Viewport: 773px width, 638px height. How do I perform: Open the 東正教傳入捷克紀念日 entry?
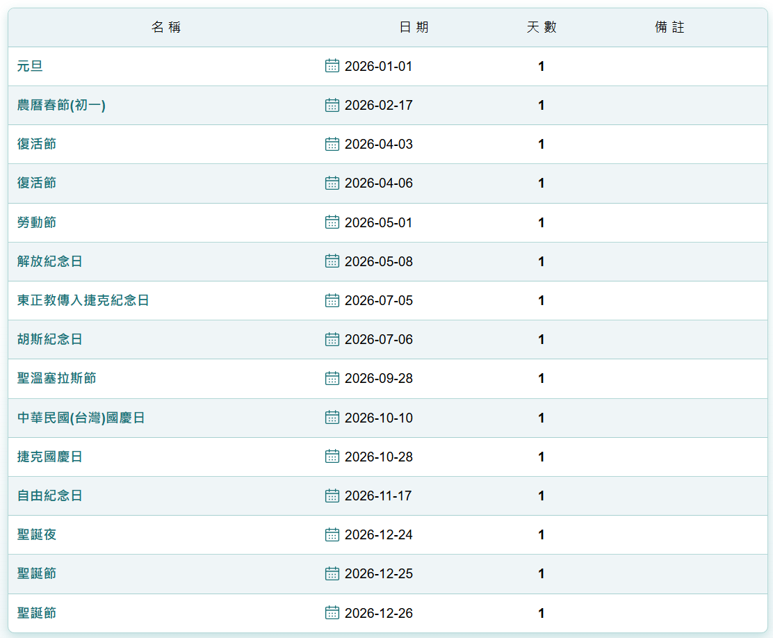pyautogui.click(x=83, y=301)
